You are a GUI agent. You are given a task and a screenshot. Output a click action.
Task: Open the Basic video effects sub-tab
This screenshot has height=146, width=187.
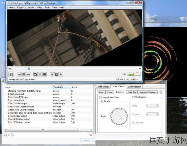coord(102,92)
